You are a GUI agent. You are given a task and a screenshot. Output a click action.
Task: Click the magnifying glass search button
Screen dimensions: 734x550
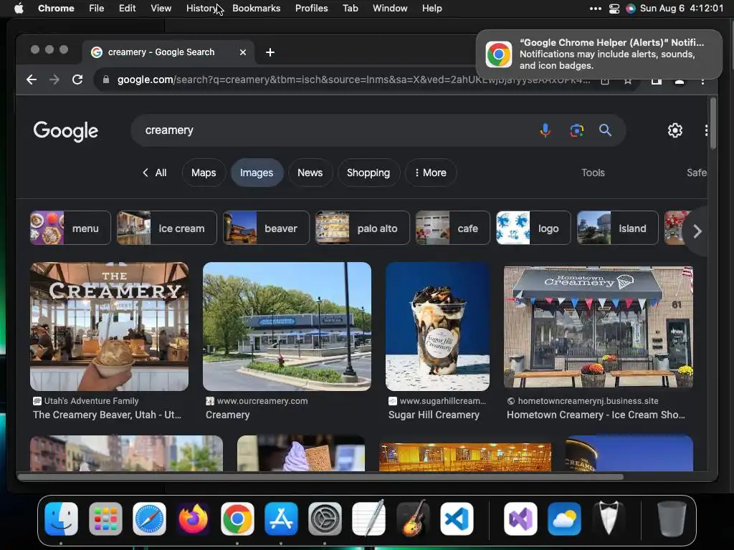point(605,130)
